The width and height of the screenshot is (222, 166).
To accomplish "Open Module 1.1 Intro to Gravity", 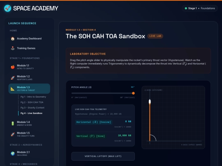I will (29, 67).
